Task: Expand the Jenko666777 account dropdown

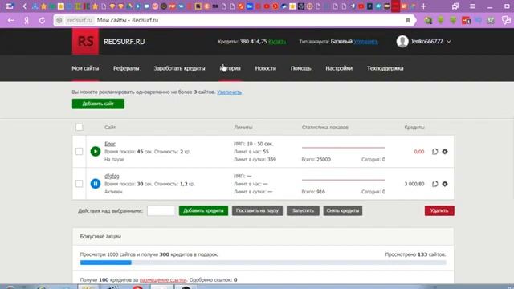Action: (449, 42)
